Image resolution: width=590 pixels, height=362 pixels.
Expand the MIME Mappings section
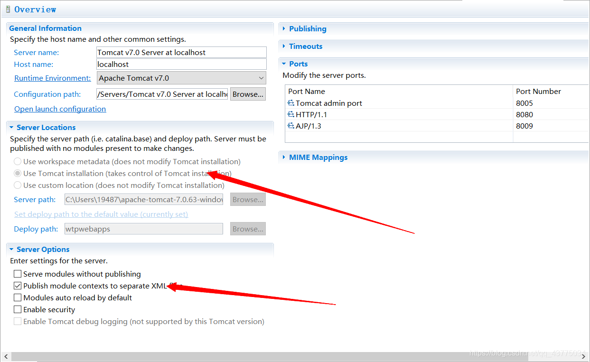click(284, 157)
